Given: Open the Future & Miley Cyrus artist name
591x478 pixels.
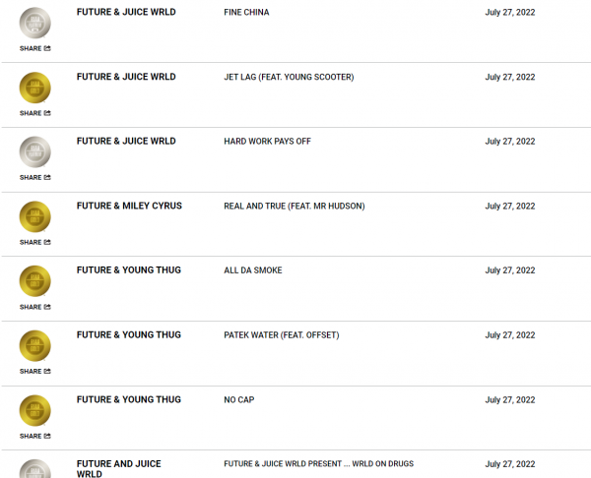Looking at the screenshot, I should pos(129,206).
